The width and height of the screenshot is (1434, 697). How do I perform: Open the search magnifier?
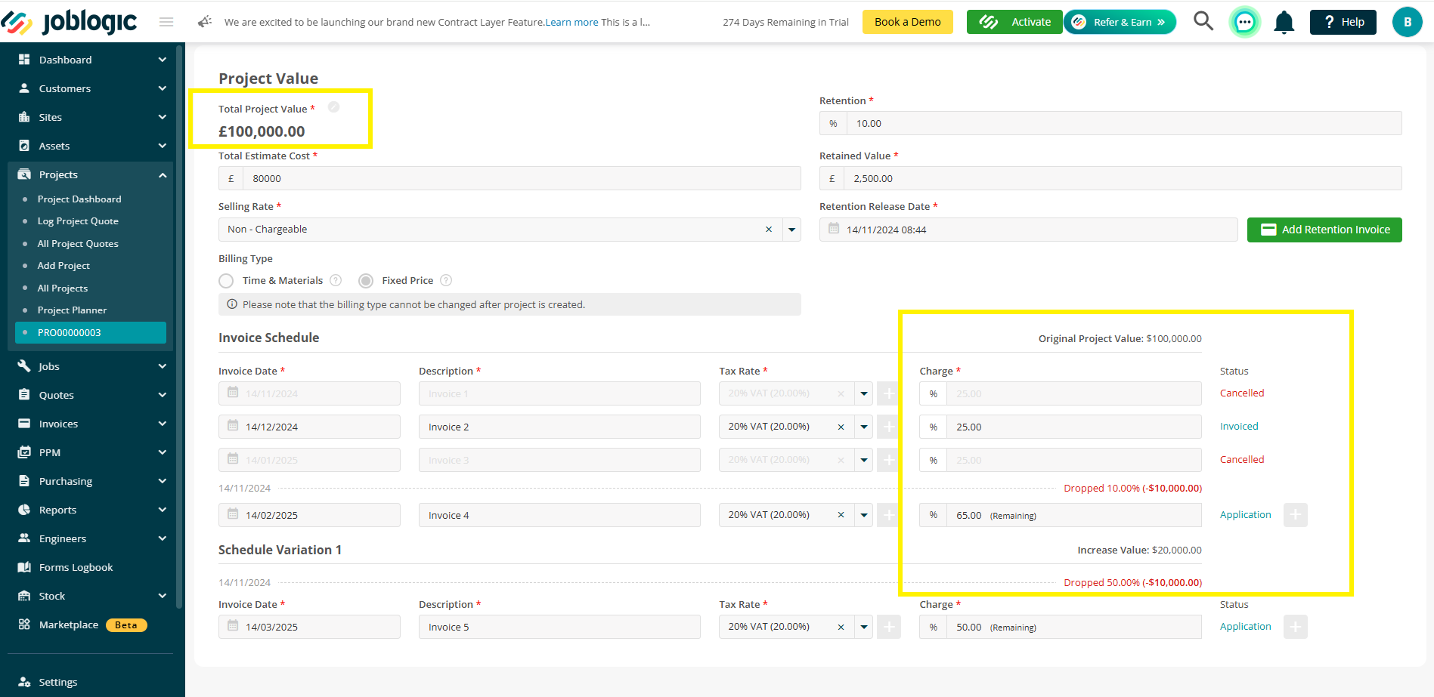tap(1203, 21)
